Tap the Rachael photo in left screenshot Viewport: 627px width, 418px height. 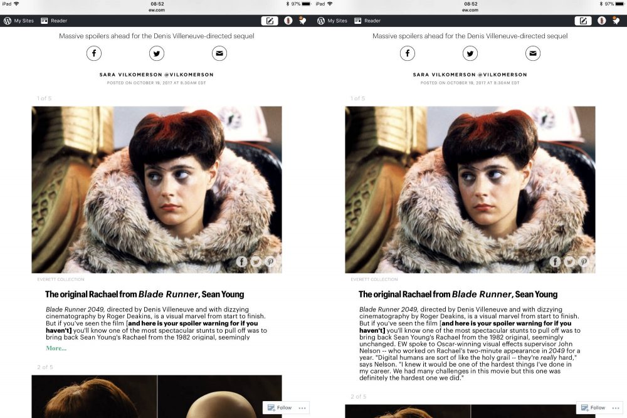(x=157, y=190)
